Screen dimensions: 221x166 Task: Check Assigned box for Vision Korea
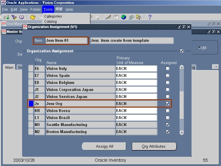(x=168, y=111)
